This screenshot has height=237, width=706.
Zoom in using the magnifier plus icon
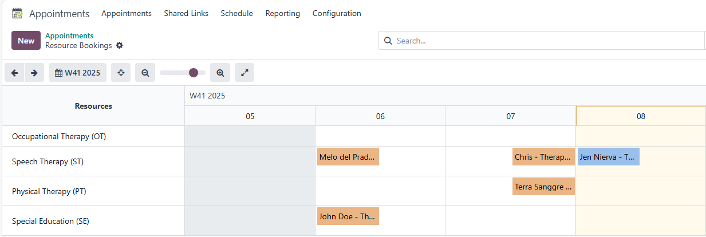click(x=220, y=73)
